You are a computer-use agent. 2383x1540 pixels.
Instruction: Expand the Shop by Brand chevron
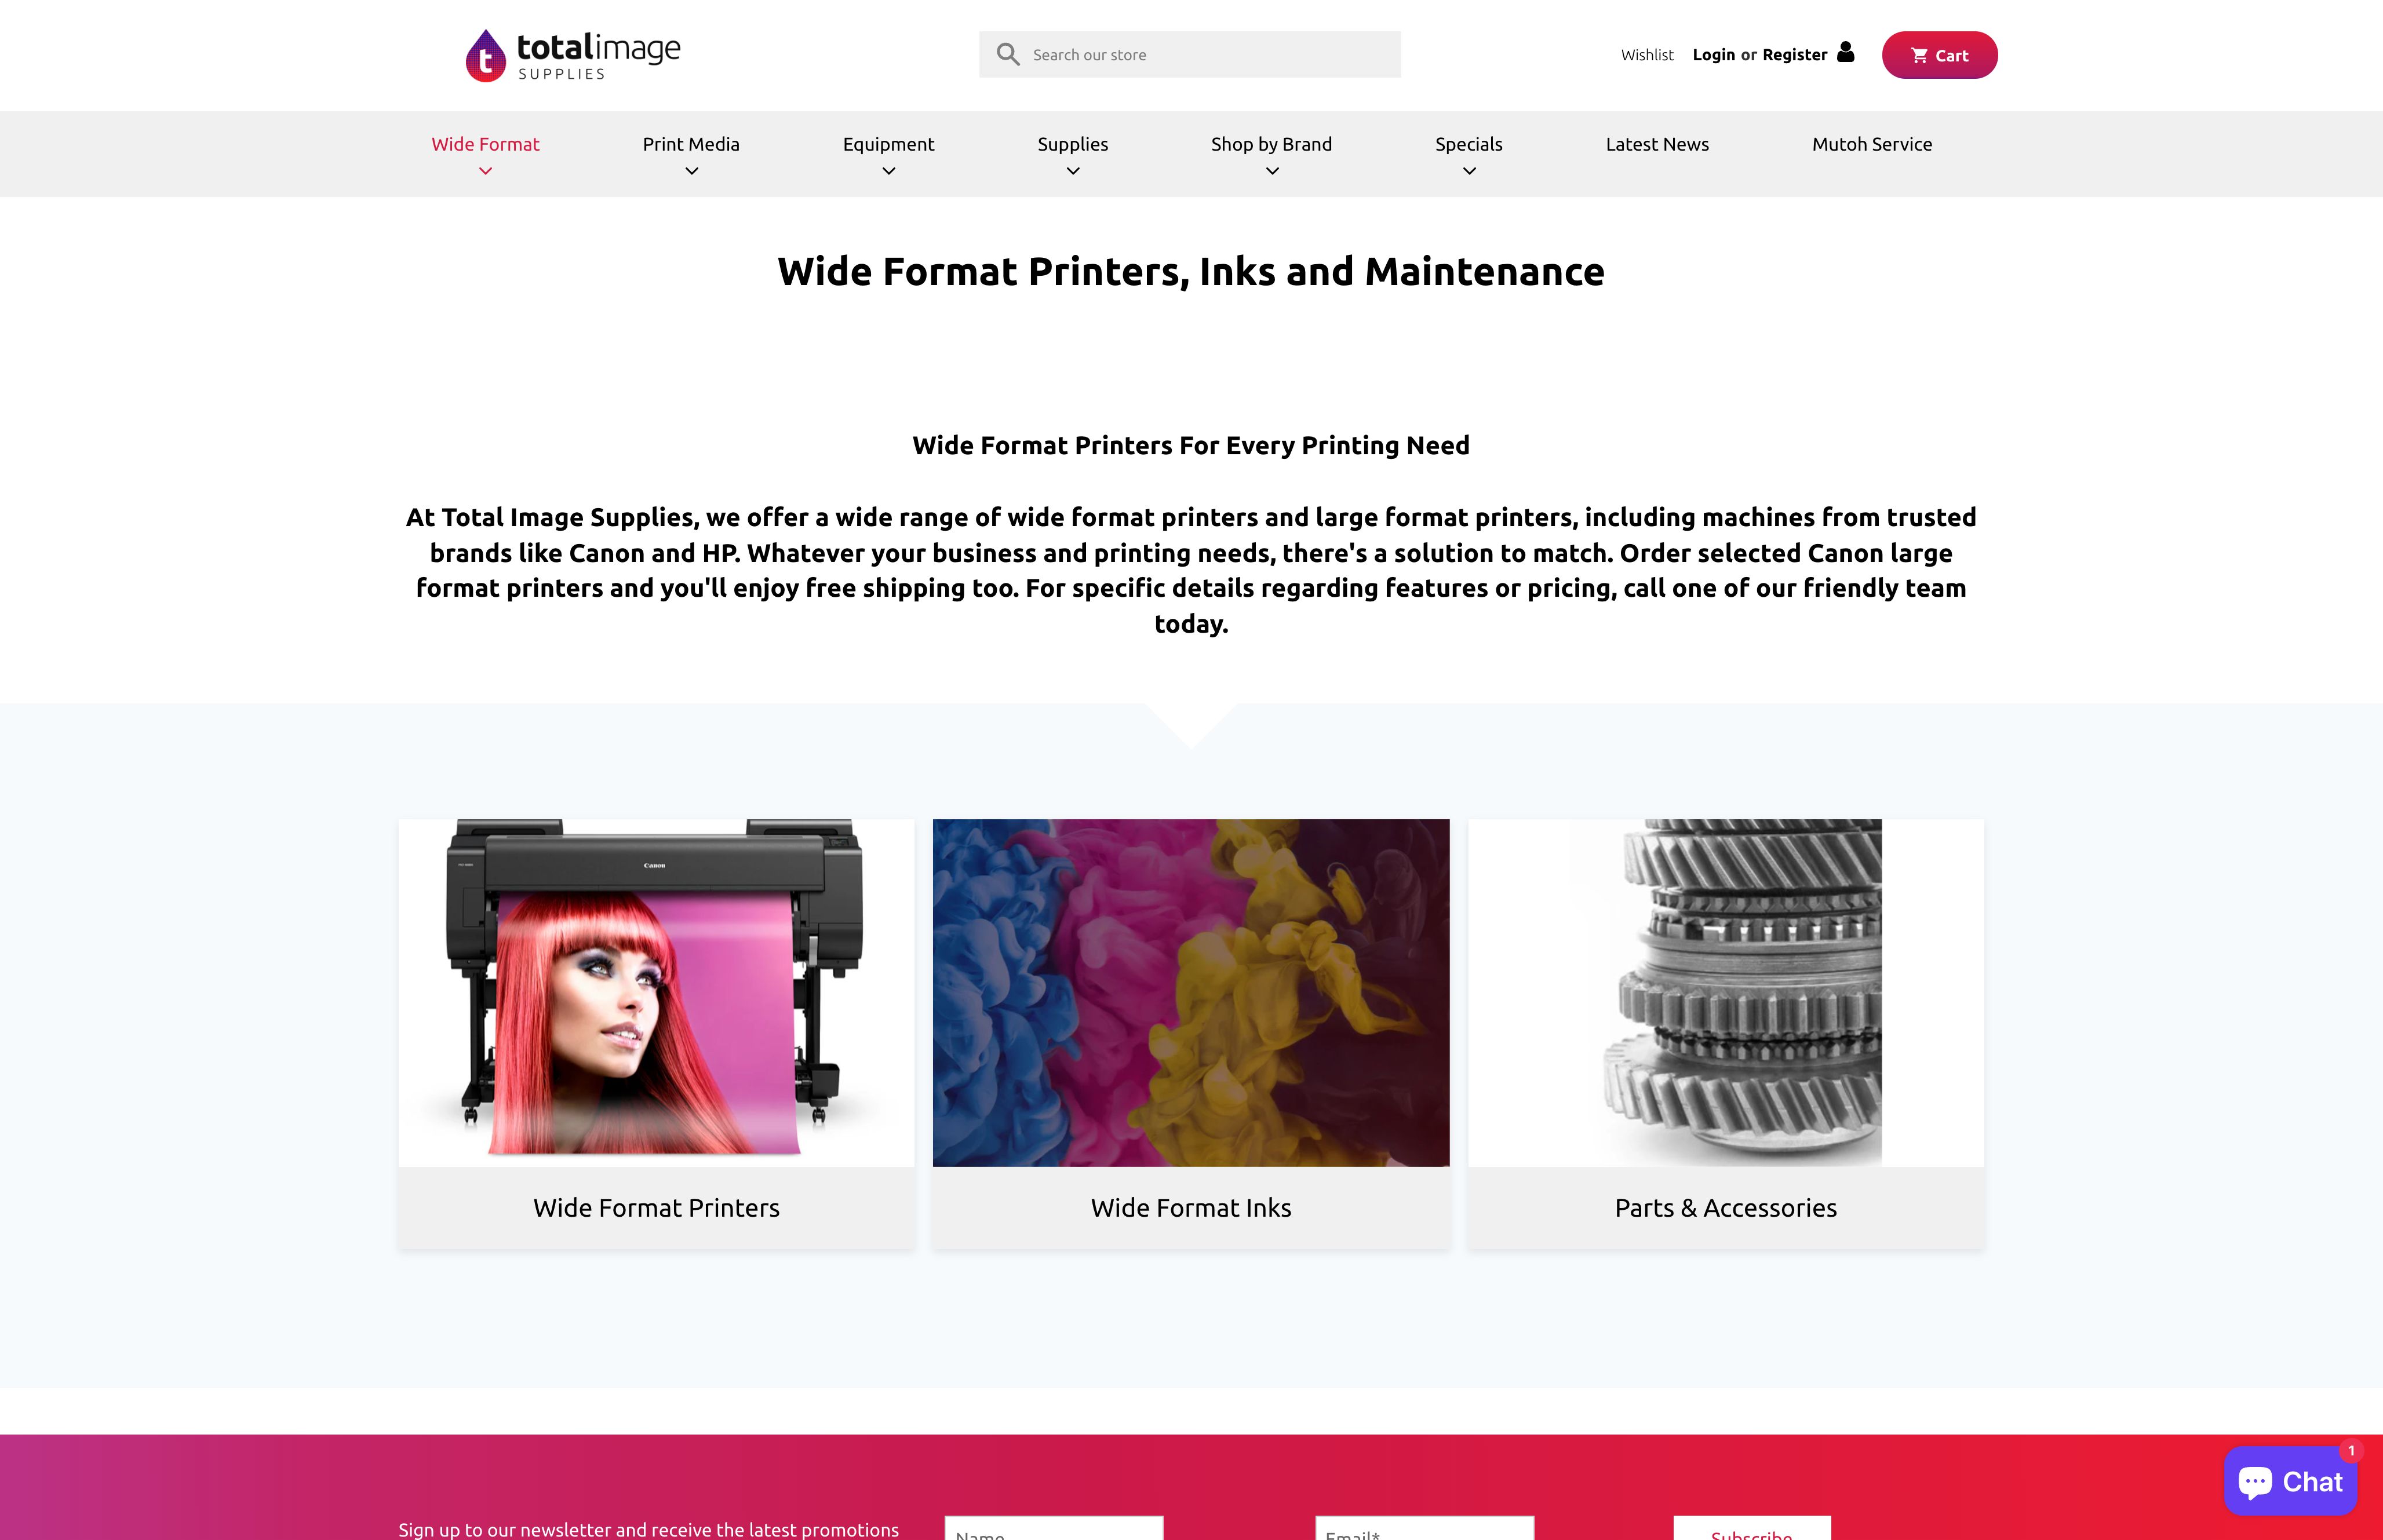pos(1272,171)
